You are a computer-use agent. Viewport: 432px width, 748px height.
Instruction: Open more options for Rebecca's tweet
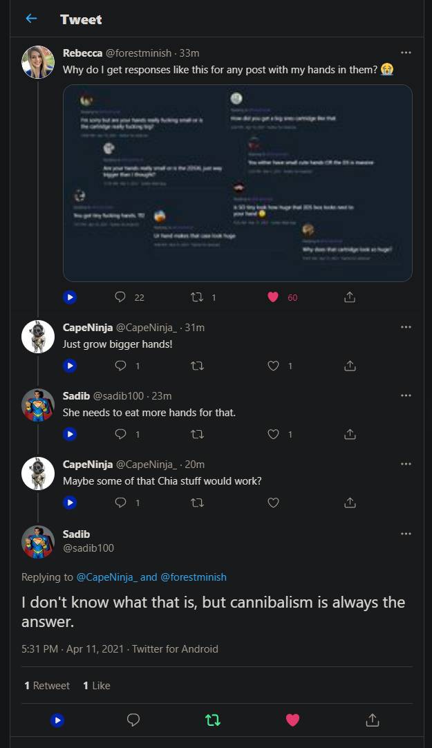[x=406, y=53]
